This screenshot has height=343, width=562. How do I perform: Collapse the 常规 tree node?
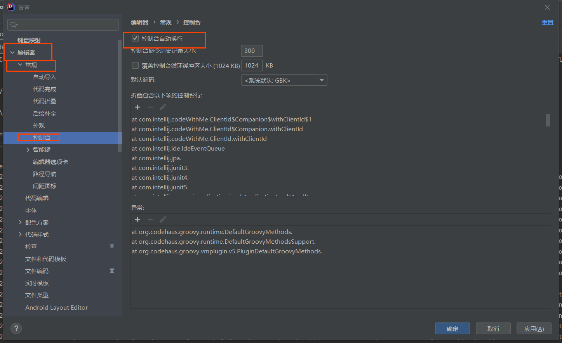click(x=20, y=65)
